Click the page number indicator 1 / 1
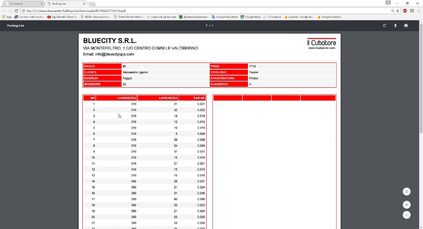Image resolution: width=423 pixels, height=229 pixels. click(x=210, y=26)
